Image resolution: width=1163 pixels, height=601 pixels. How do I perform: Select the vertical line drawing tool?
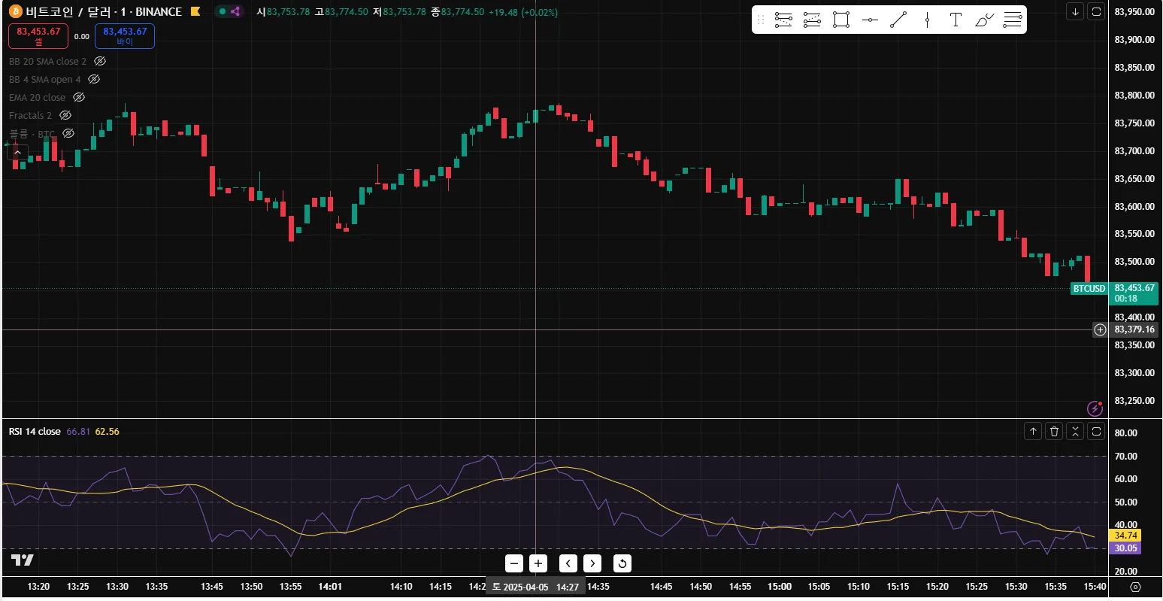click(x=927, y=20)
